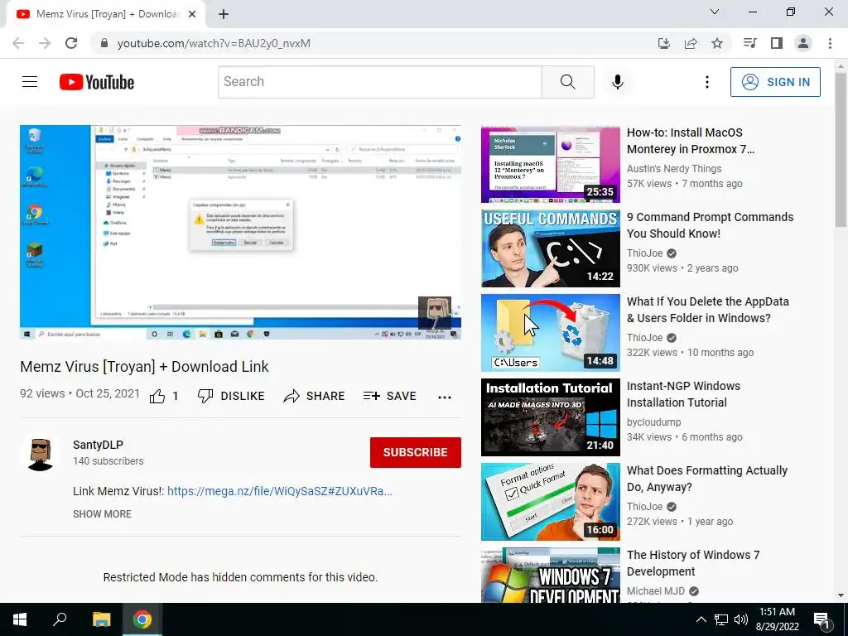This screenshot has height=636, width=848.
Task: Open 9 Command Prompt Commands thumbnail
Action: pos(551,248)
